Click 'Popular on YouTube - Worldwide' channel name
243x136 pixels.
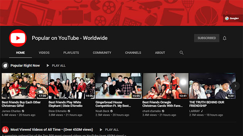click(69, 38)
